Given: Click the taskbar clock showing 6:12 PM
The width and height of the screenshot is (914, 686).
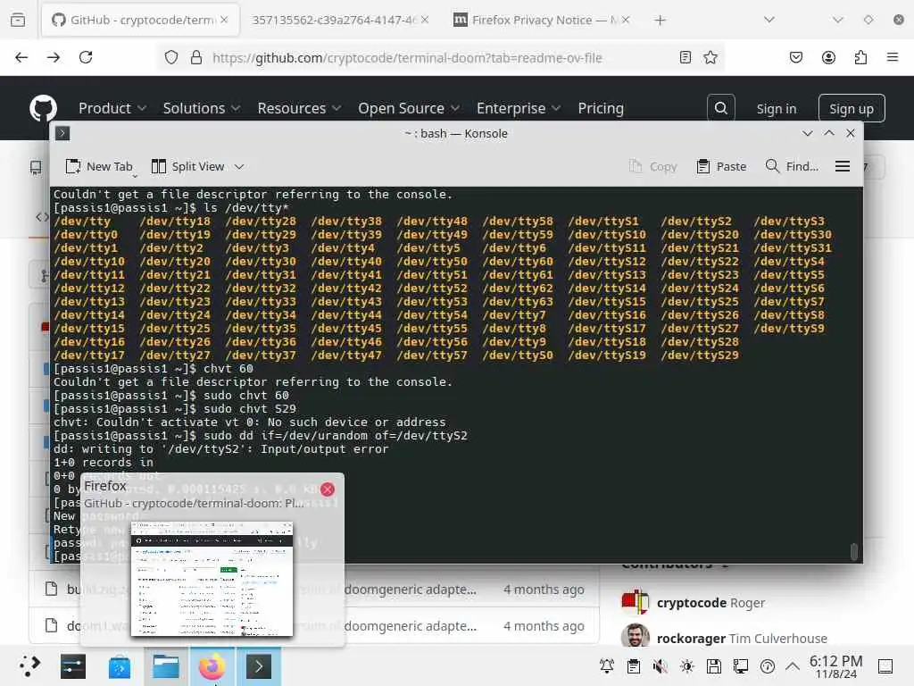Looking at the screenshot, I should click(x=835, y=666).
